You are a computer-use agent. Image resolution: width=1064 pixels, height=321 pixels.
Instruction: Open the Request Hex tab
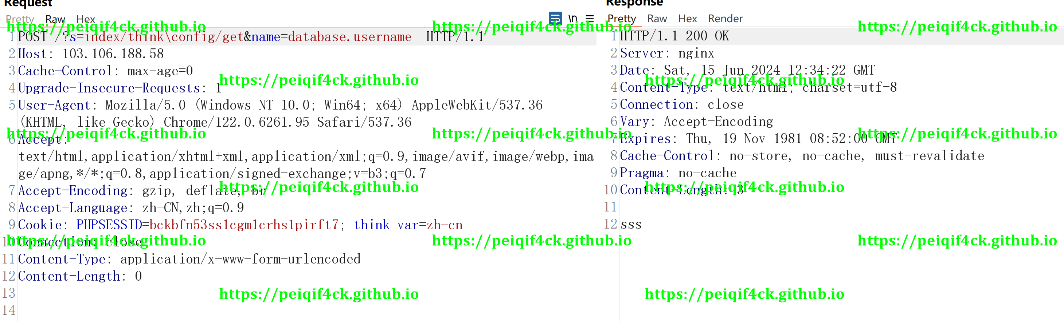86,19
